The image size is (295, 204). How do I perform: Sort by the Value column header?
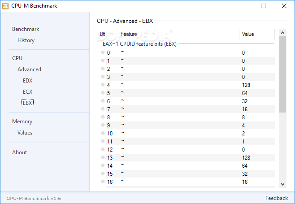click(248, 34)
